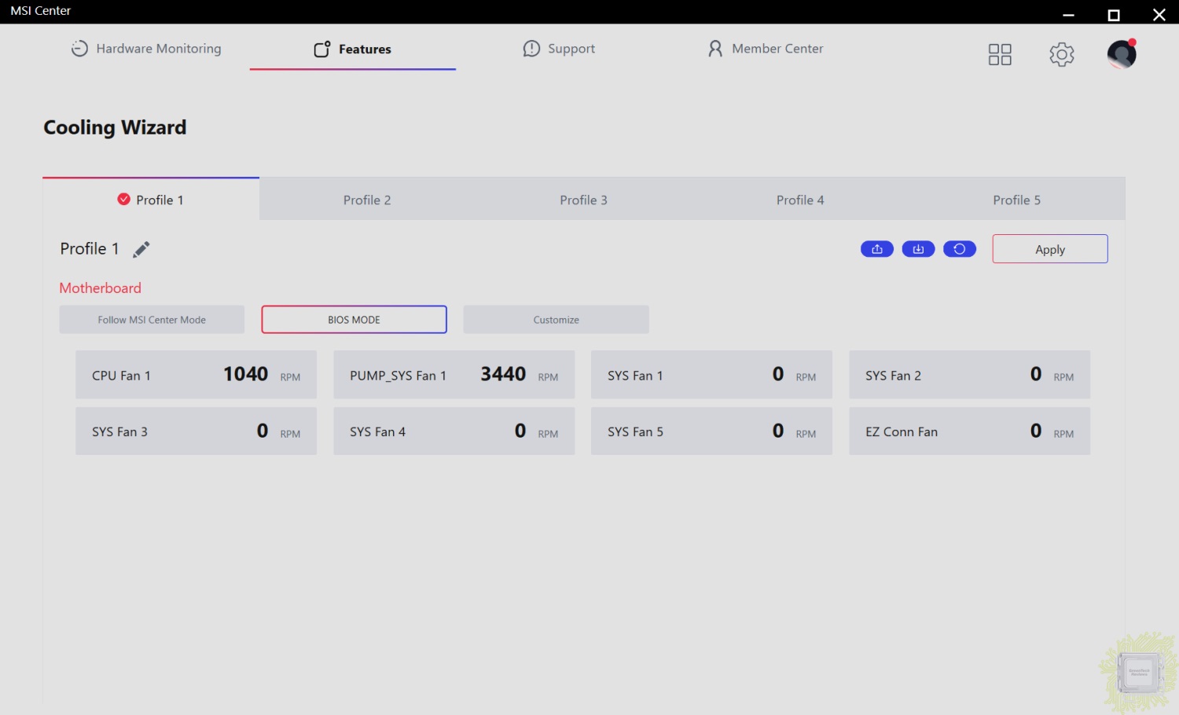1179x715 pixels.
Task: Open the apps grid view icon
Action: (999, 54)
